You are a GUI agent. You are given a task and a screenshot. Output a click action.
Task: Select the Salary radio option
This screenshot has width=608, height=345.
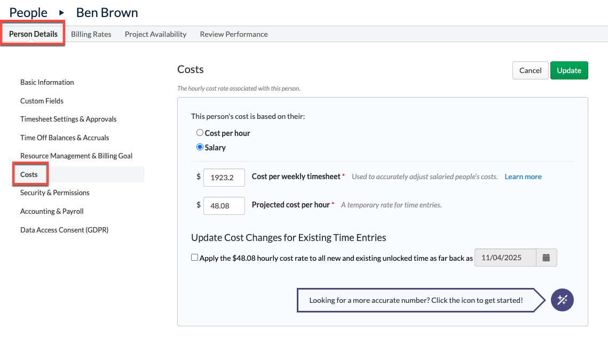coord(200,147)
